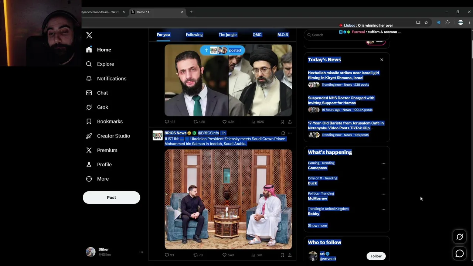Open options for McMorrow trend

[x=383, y=194]
